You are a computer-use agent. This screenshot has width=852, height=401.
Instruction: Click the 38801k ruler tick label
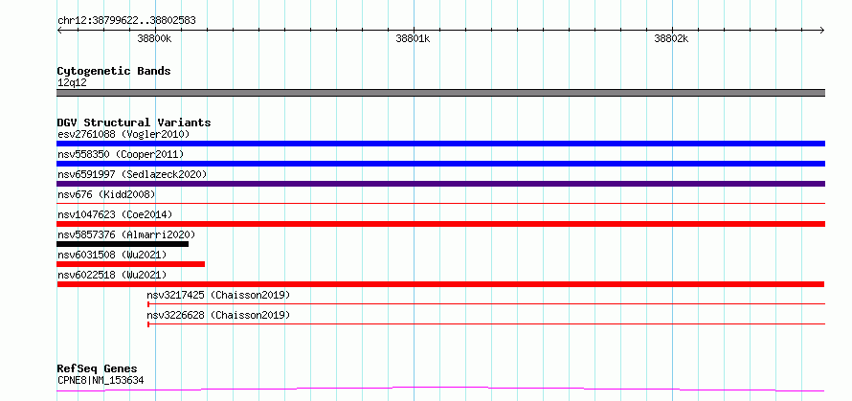413,38
